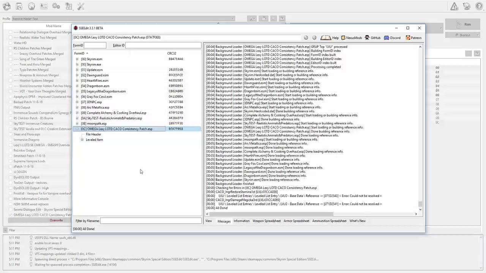486x273 pixels.
Task: Expand [04] Dragonborn.esm tree node
Action: click(77, 86)
